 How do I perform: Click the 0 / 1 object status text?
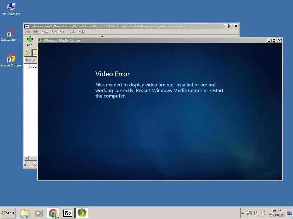point(30,165)
